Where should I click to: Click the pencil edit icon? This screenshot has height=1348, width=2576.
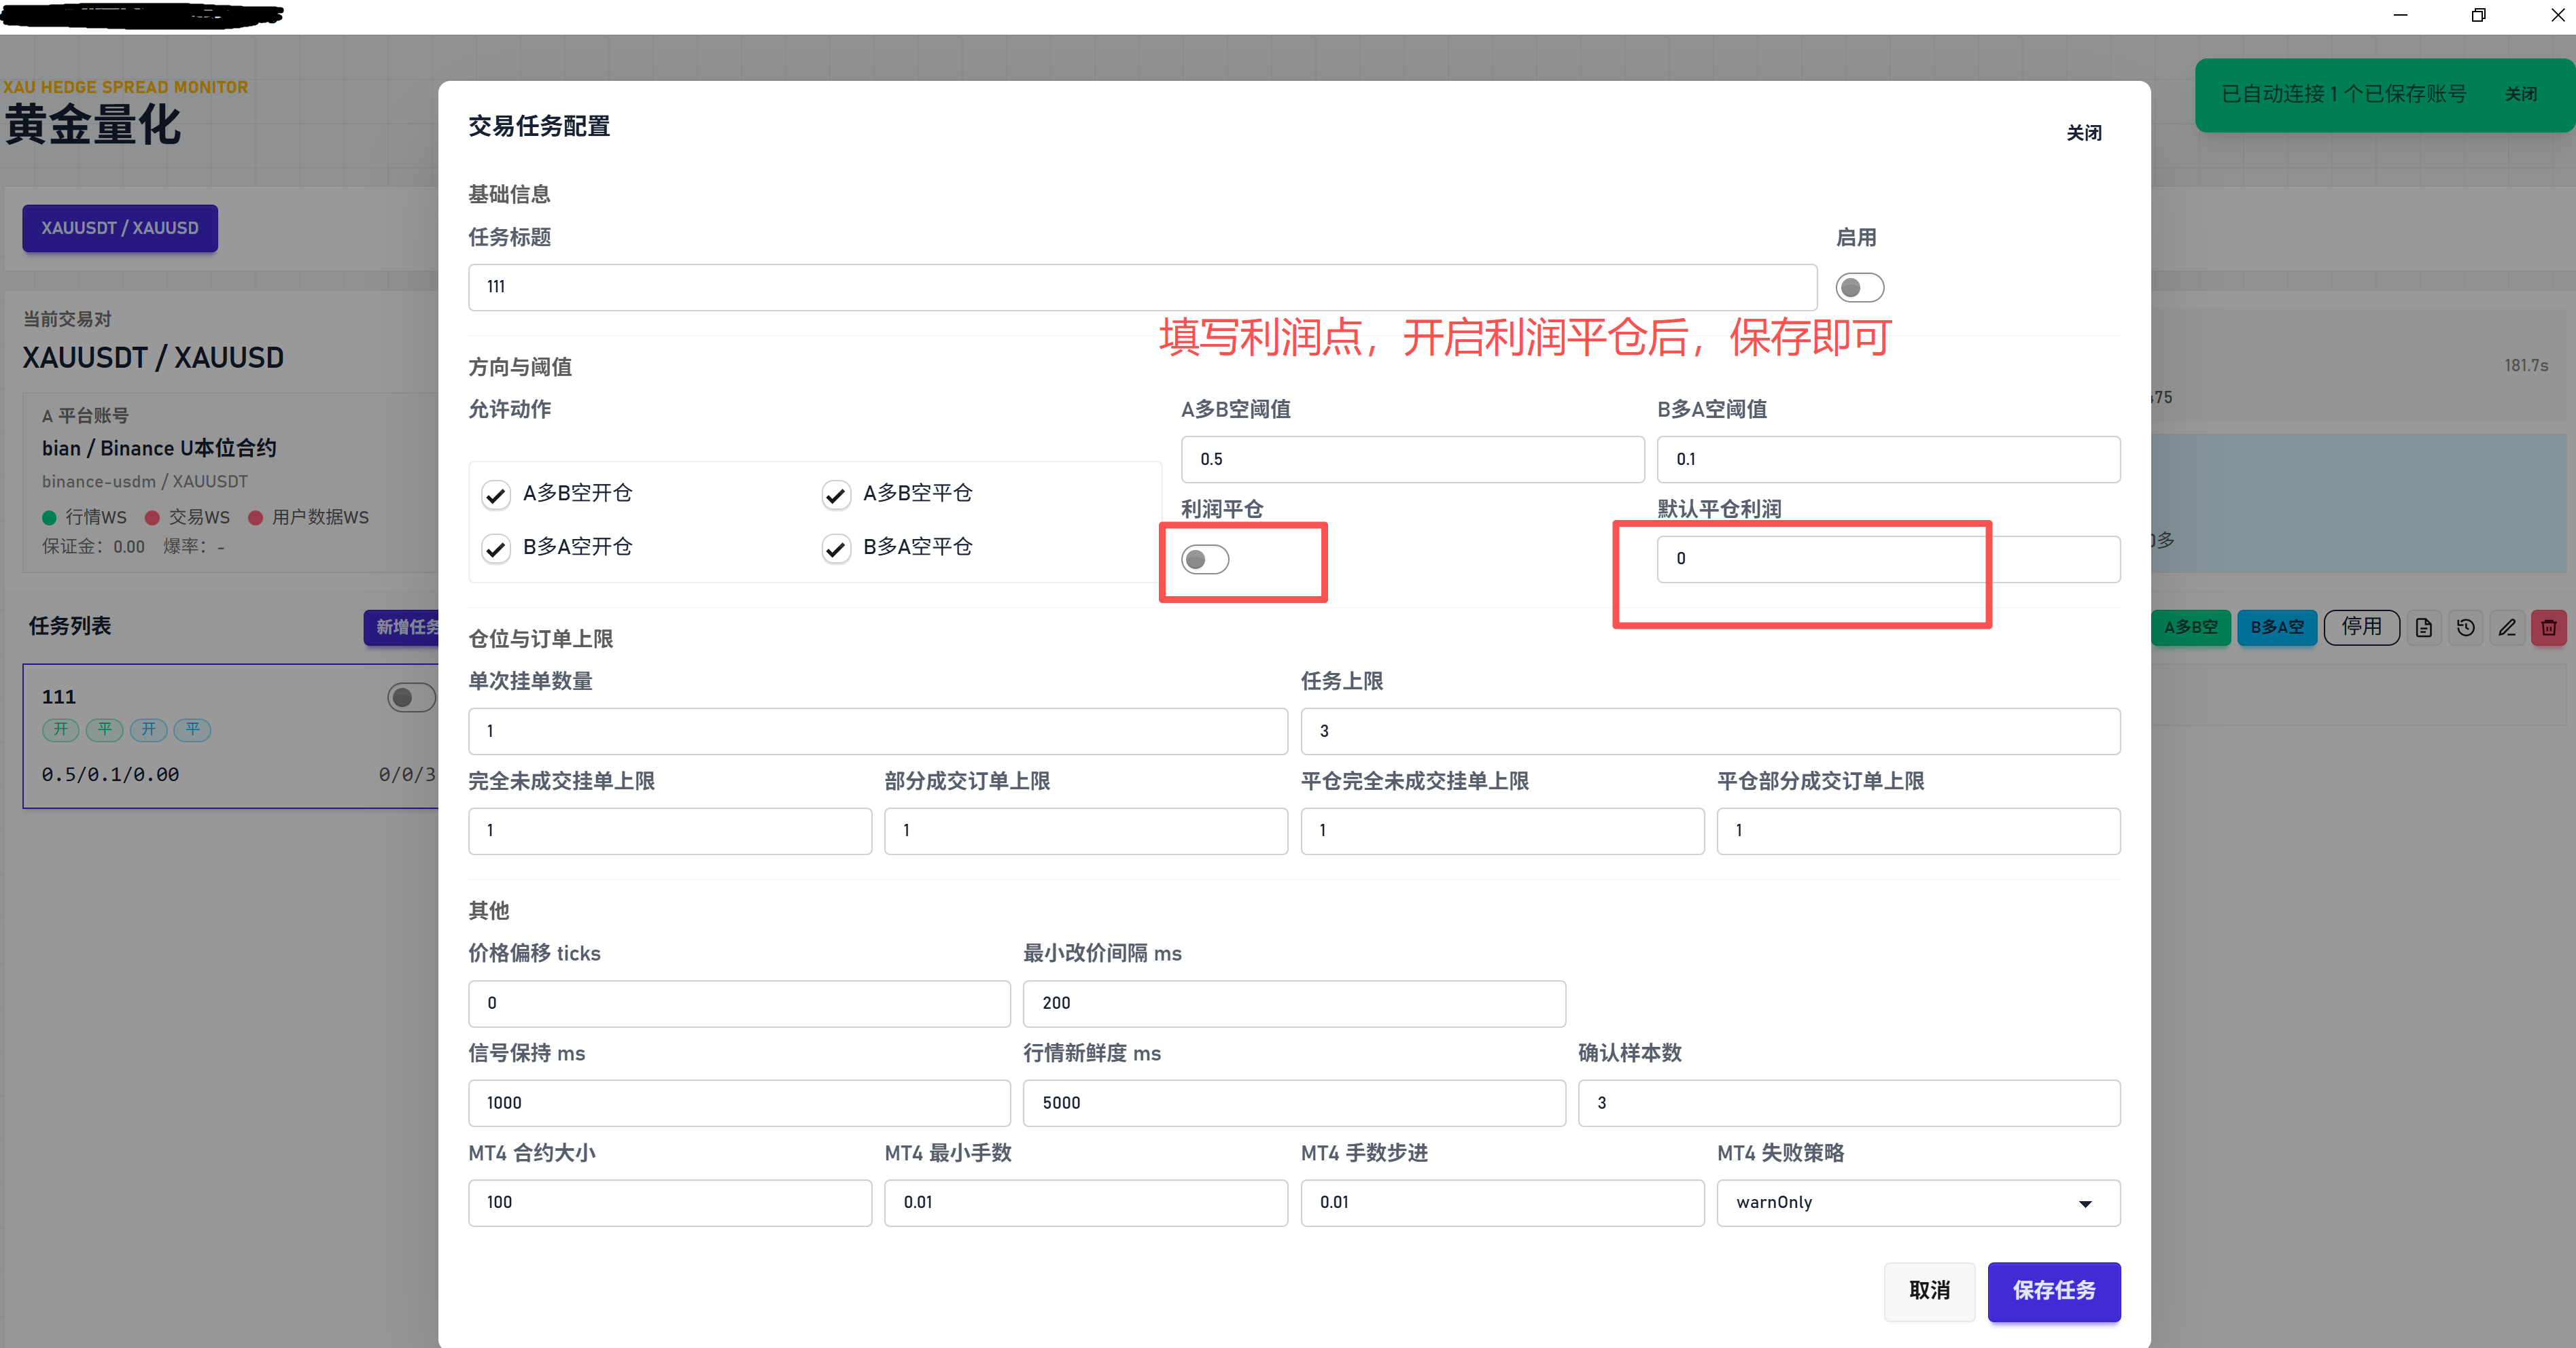click(2507, 628)
